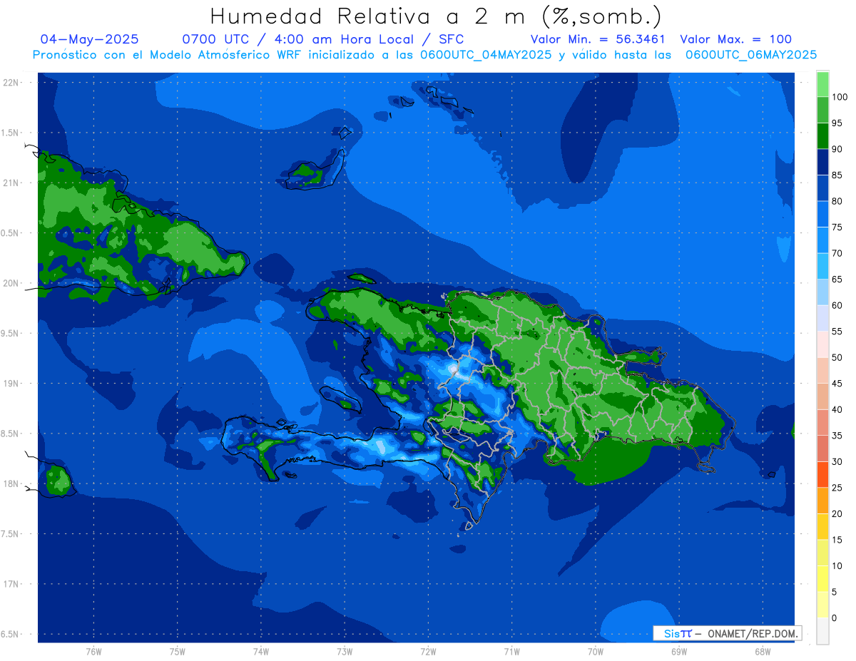The image size is (856, 661).
Task: Click color scale label '100'
Action: coord(840,98)
